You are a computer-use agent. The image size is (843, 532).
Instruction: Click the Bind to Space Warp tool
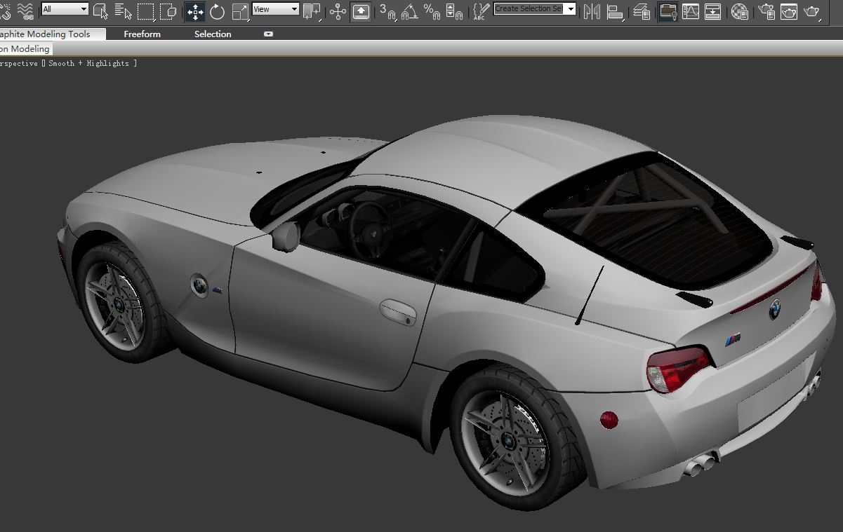click(x=25, y=11)
